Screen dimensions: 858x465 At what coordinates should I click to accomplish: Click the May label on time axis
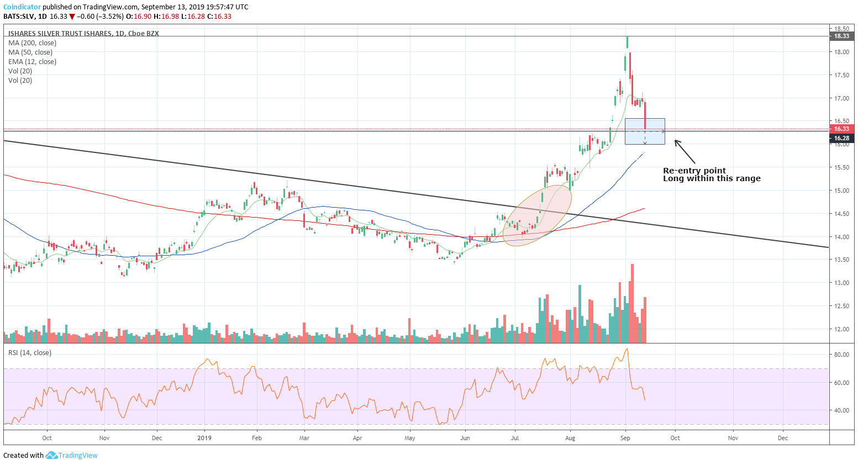409,438
